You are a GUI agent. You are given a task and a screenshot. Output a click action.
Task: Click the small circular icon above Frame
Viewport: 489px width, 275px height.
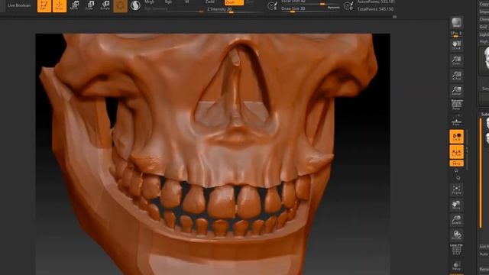[x=458, y=178]
